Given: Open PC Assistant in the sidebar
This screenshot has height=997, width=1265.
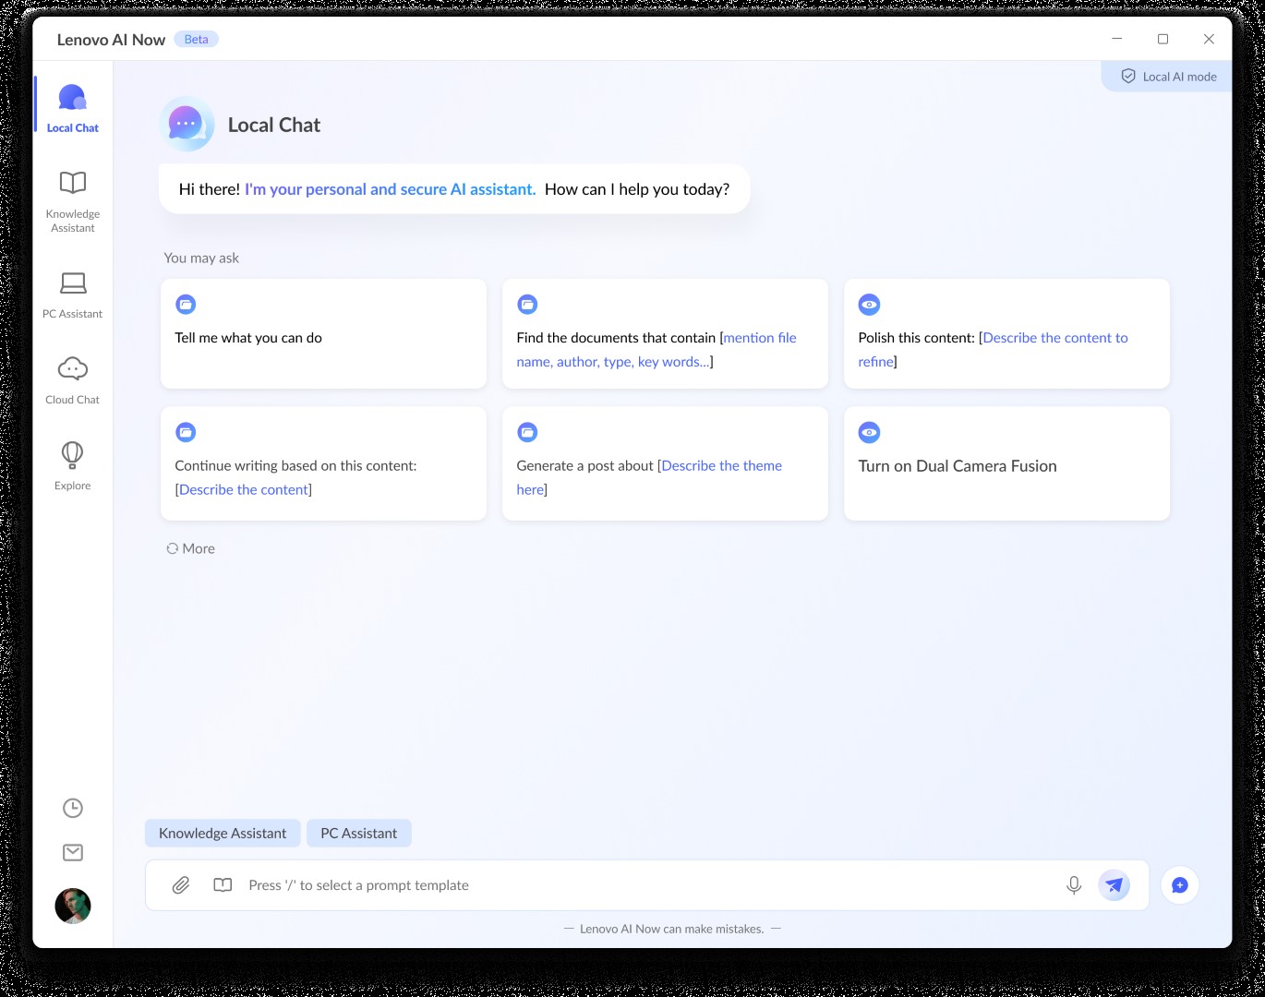Looking at the screenshot, I should (73, 294).
